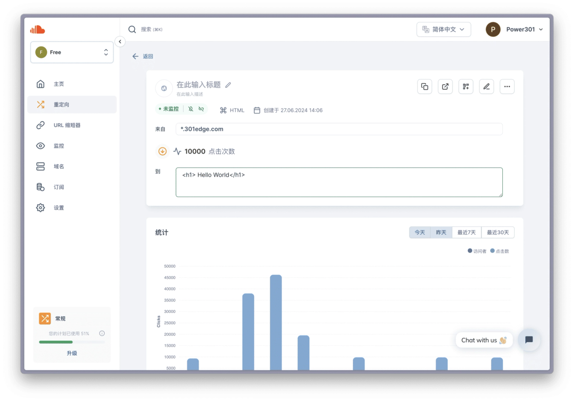Viewport: 574px width, 401px height.
Task: Click the command icon beside HTML
Action: (x=223, y=110)
